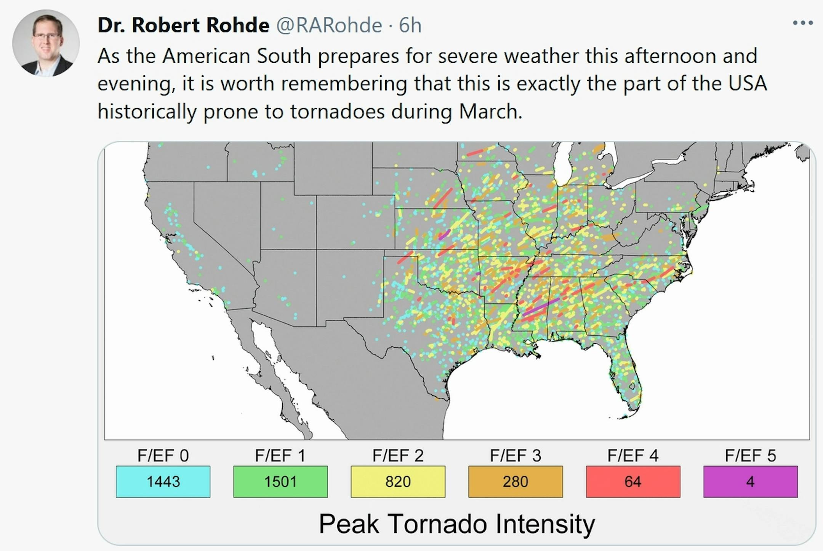Click the tweet text about American South
This screenshot has height=551, width=823.
pos(432,84)
